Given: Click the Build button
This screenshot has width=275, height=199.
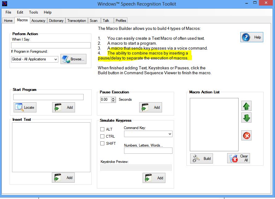Looking at the screenshot, I should tap(201, 158).
